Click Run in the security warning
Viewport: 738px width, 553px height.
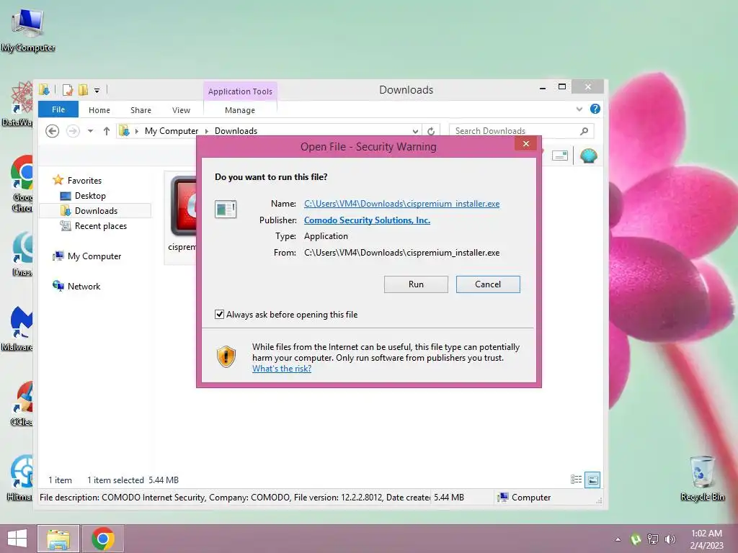tap(416, 284)
